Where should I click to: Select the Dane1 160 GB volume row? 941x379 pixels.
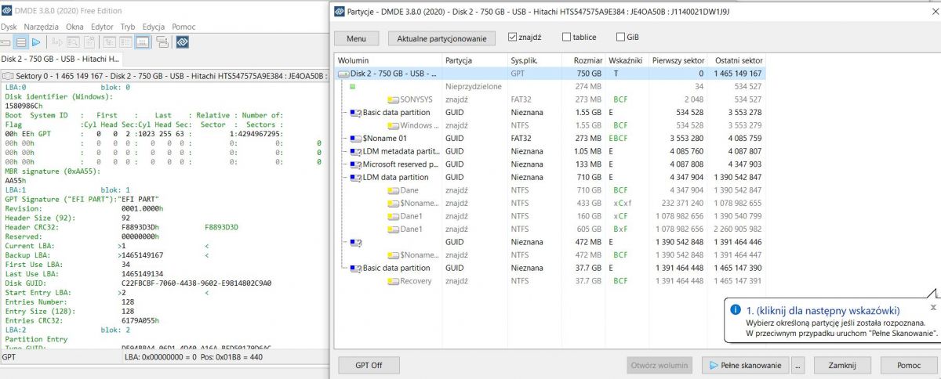(549, 216)
